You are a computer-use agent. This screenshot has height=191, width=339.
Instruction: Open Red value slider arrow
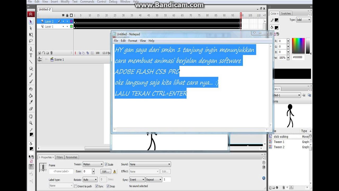click(288, 41)
